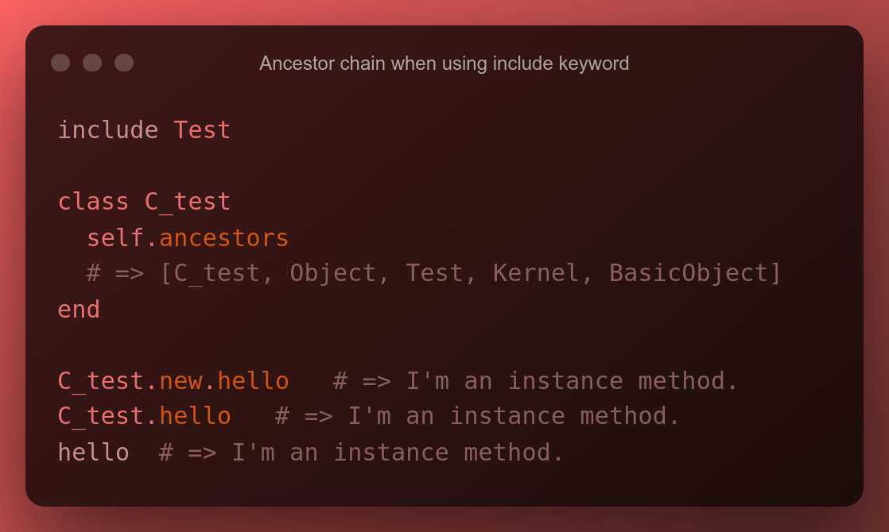Screen dimensions: 889x532
Task: Click the first (leftmost) window dot
Action: pyautogui.click(x=60, y=63)
